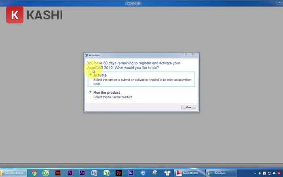Viewport: 283px width, 177px height.
Task: Launch Adobe Animate from the taskbar
Action: [58, 173]
